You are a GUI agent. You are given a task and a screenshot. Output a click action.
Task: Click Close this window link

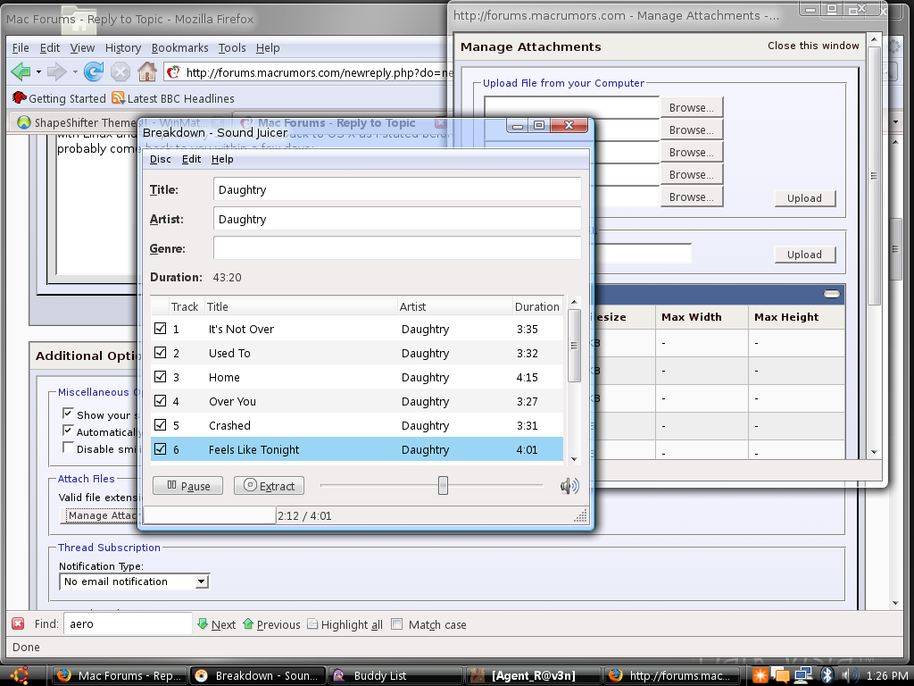[x=813, y=46]
